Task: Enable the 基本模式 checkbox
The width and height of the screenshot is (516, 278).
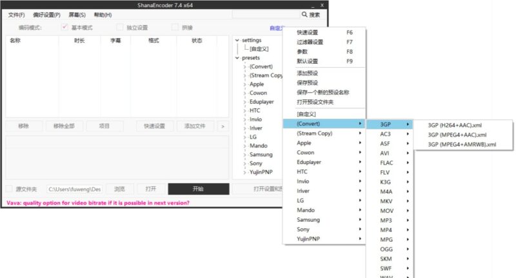Action: pos(64,28)
